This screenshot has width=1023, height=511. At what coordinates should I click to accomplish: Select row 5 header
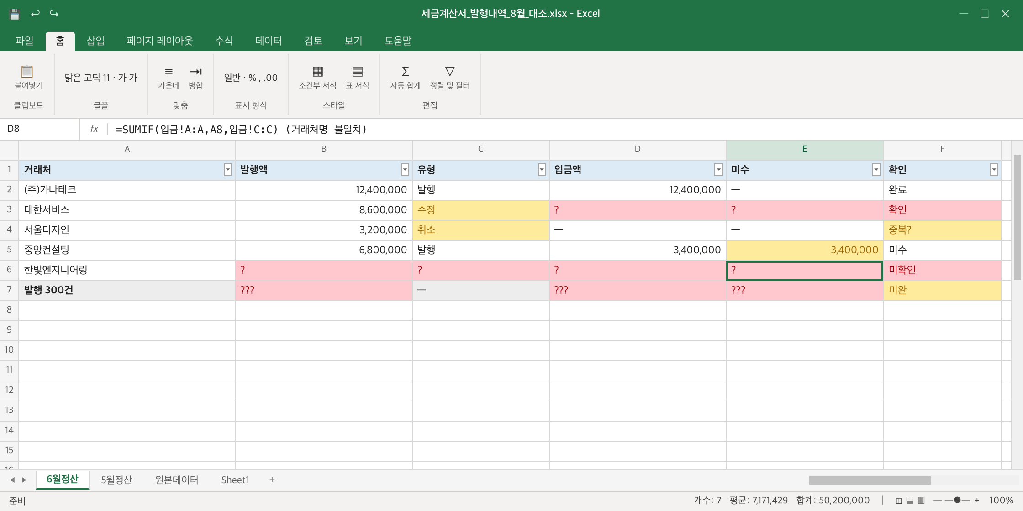(x=9, y=250)
